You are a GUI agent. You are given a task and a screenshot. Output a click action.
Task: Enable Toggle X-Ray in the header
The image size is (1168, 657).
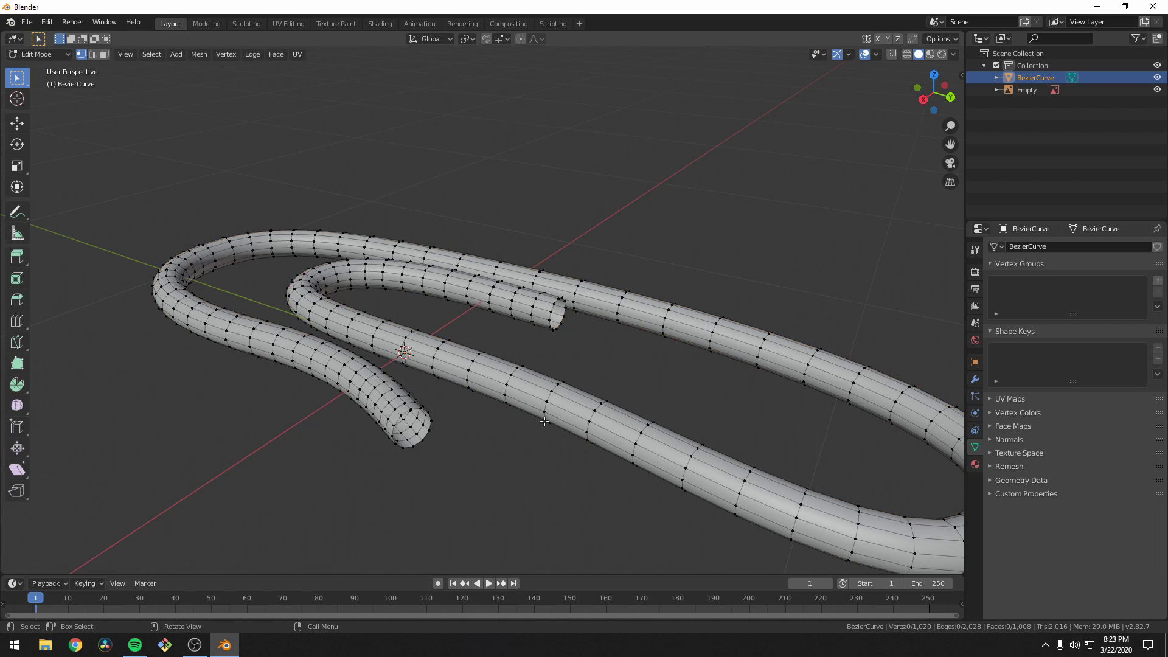coord(892,54)
